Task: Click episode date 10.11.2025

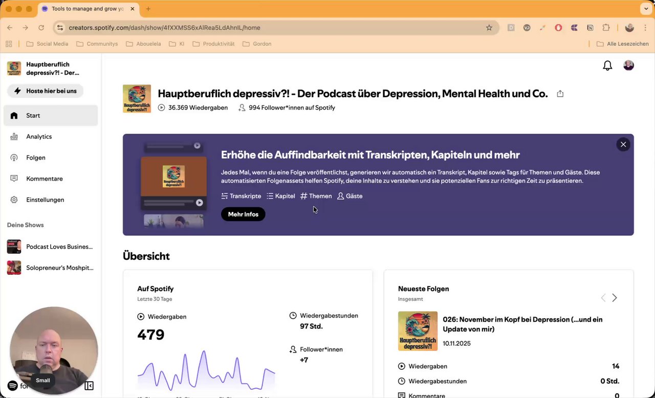Action: (457, 343)
